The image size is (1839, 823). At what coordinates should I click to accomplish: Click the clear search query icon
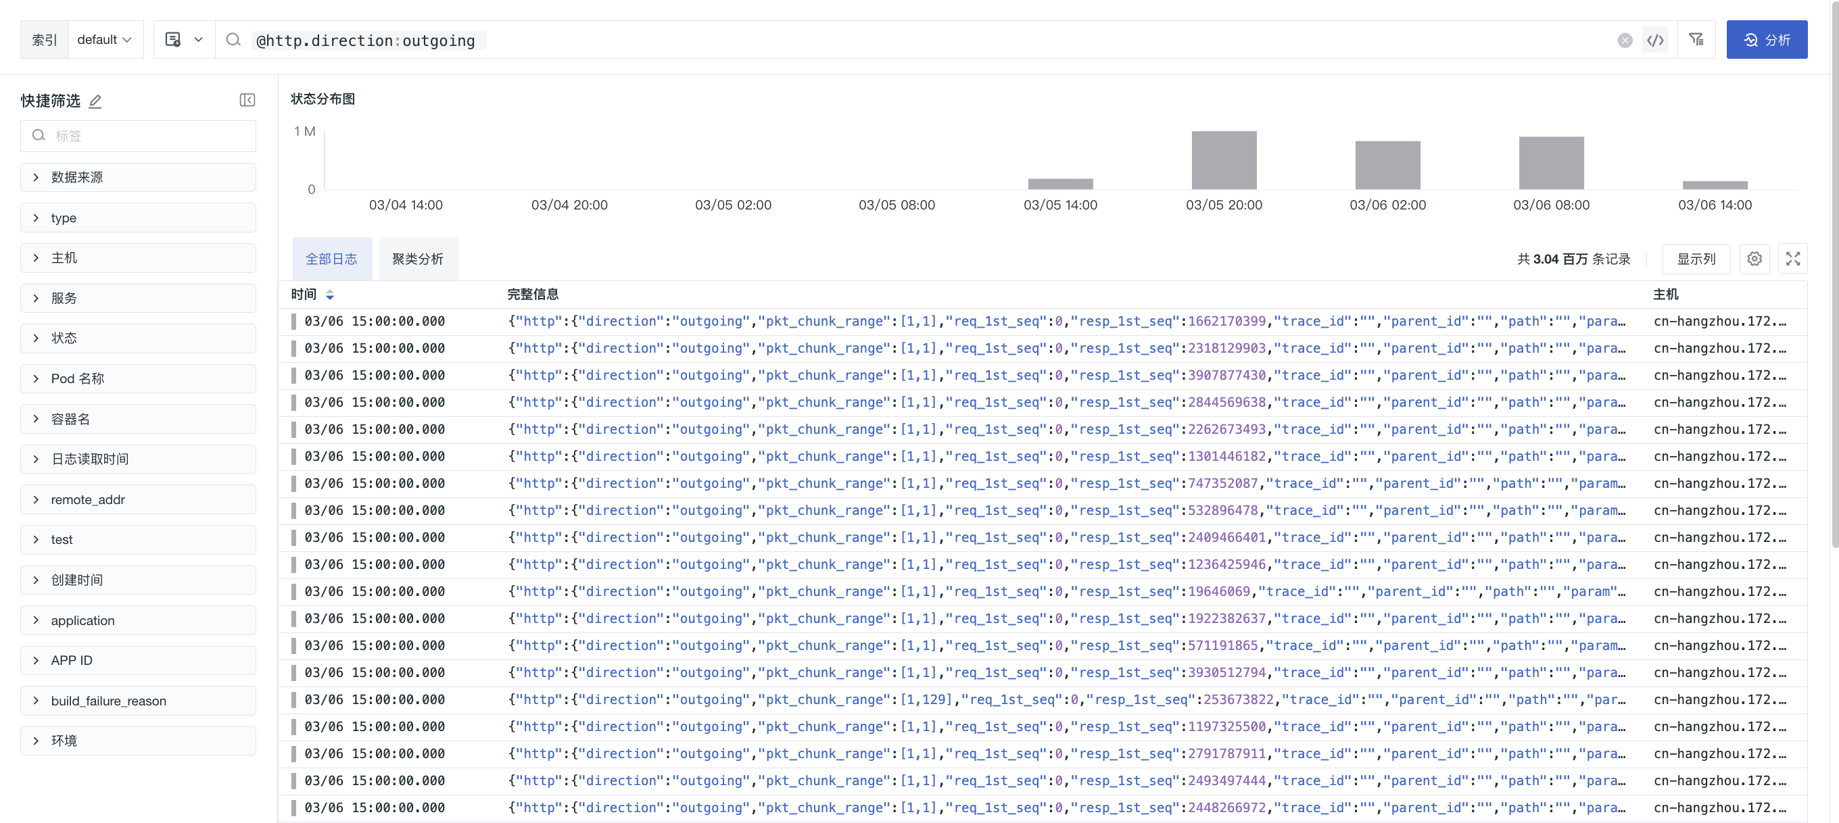pyautogui.click(x=1624, y=41)
